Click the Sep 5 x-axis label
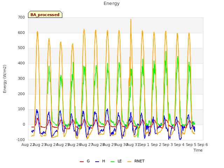The width and height of the screenshot is (224, 168). pyautogui.click(x=191, y=145)
